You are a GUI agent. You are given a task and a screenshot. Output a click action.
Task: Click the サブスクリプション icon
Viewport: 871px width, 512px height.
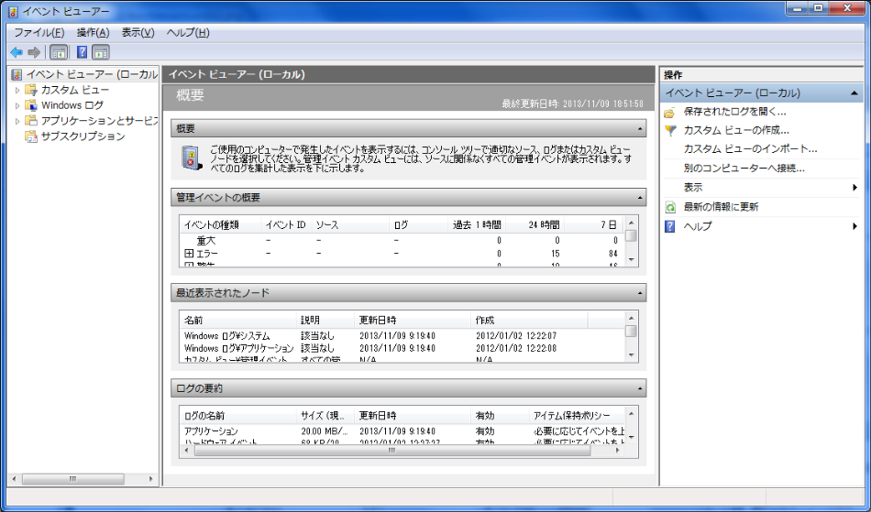(31, 136)
